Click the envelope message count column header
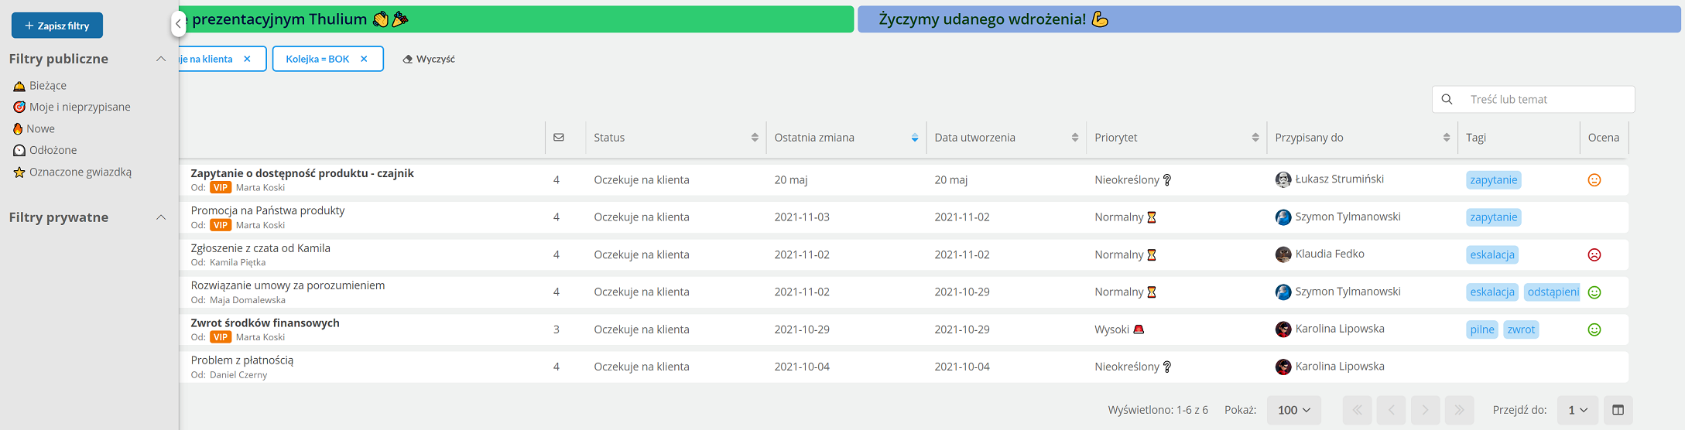This screenshot has width=1685, height=430. tap(559, 138)
